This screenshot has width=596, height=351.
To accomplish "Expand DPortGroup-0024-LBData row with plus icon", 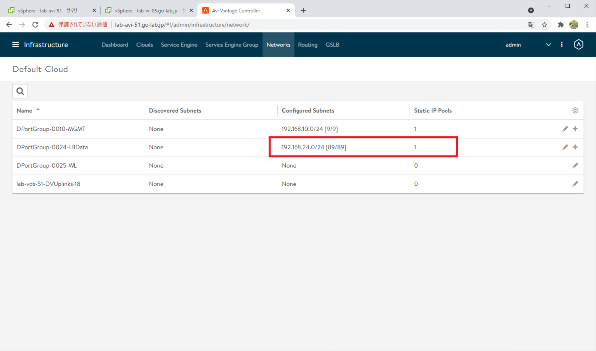I will click(575, 147).
